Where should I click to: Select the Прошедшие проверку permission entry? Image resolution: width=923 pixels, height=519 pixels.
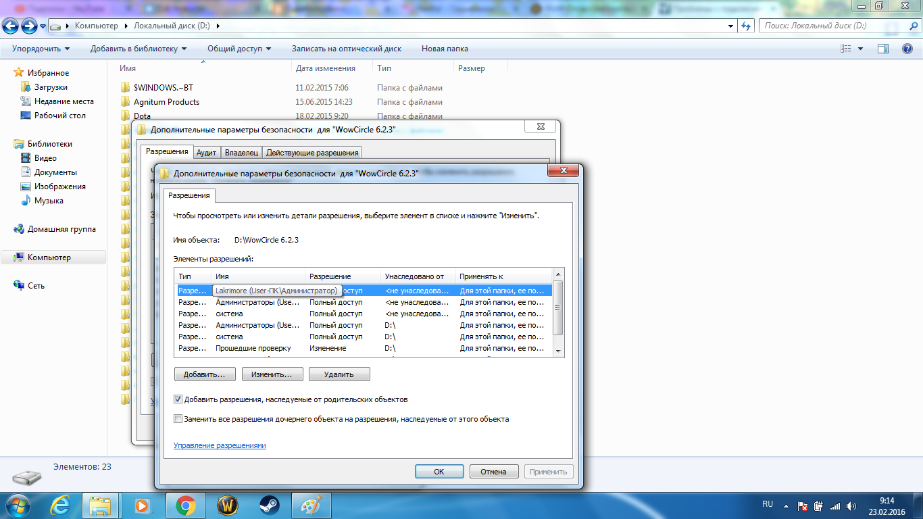[x=253, y=348]
